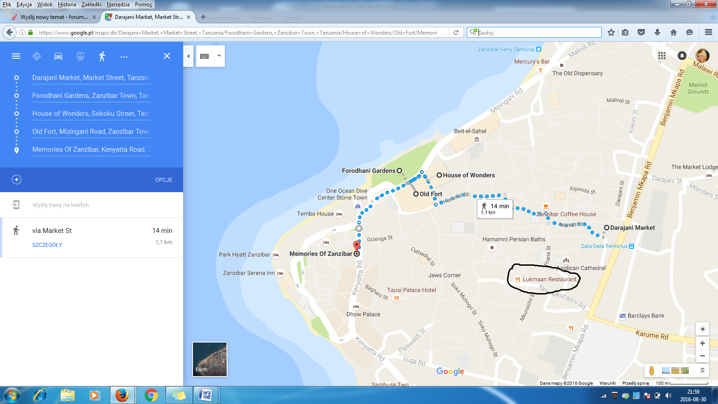Activate Street View pegman

652,371
